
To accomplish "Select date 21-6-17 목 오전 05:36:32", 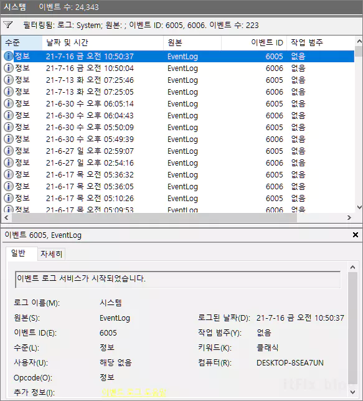I will point(90,175).
